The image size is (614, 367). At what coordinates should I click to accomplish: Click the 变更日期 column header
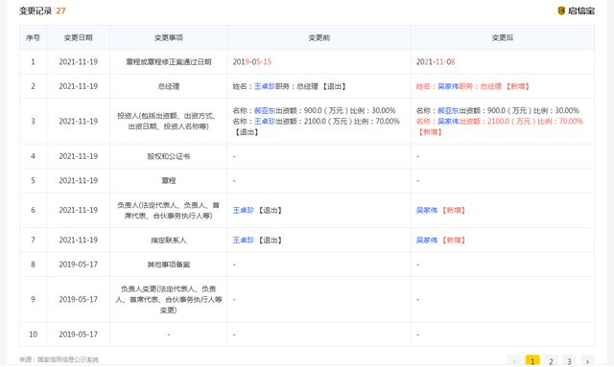(78, 38)
